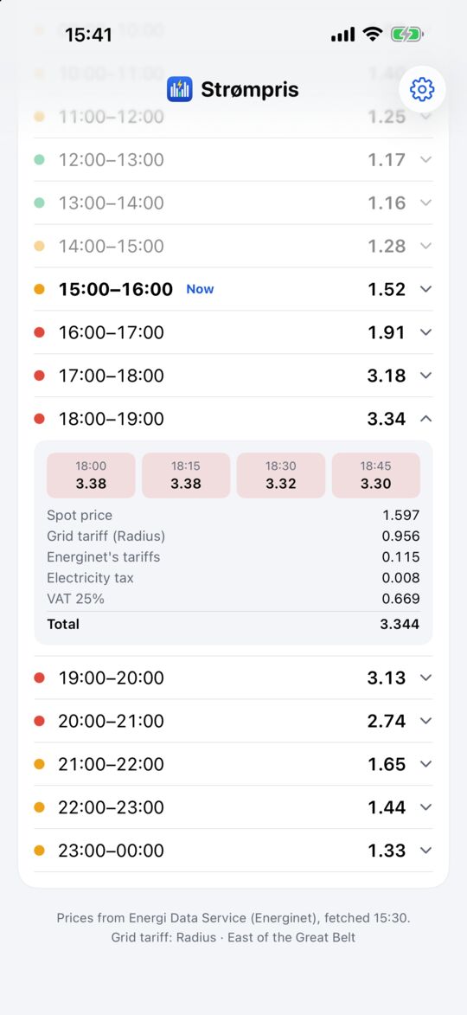Select the 18:45 quarter-hour price tile

tap(376, 475)
